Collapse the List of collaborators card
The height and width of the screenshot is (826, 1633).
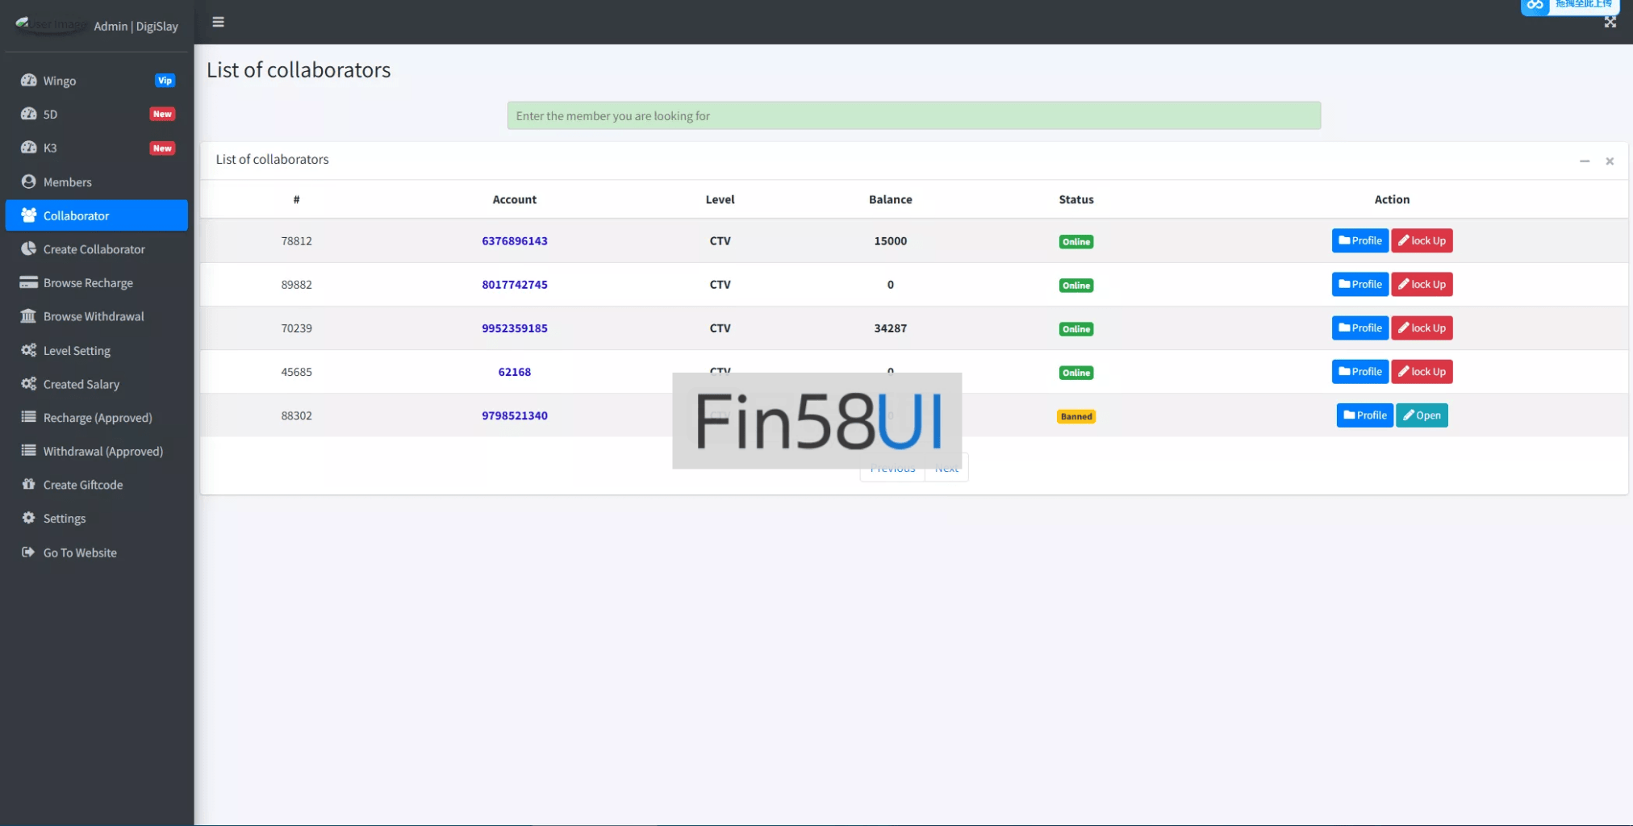pyautogui.click(x=1584, y=161)
